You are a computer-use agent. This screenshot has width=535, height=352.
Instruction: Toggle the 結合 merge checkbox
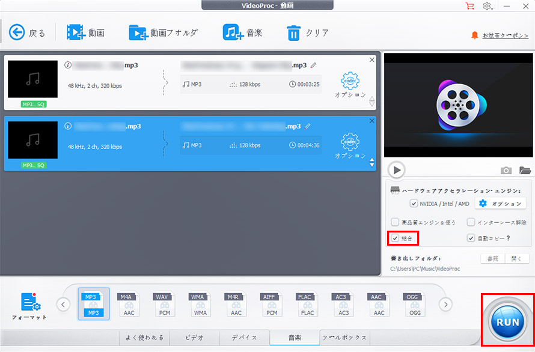(395, 238)
